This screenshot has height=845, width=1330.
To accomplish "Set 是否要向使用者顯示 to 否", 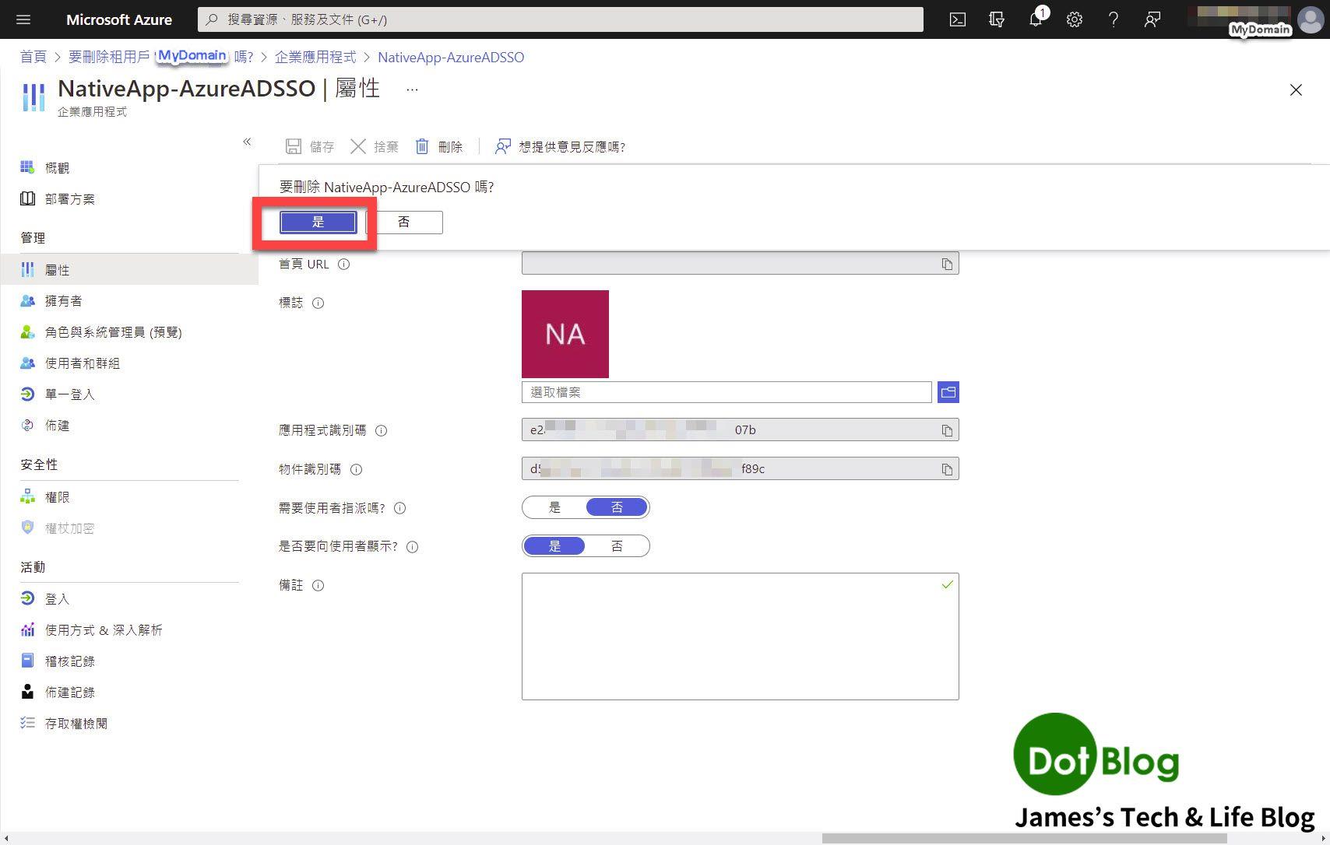I will pyautogui.click(x=617, y=546).
